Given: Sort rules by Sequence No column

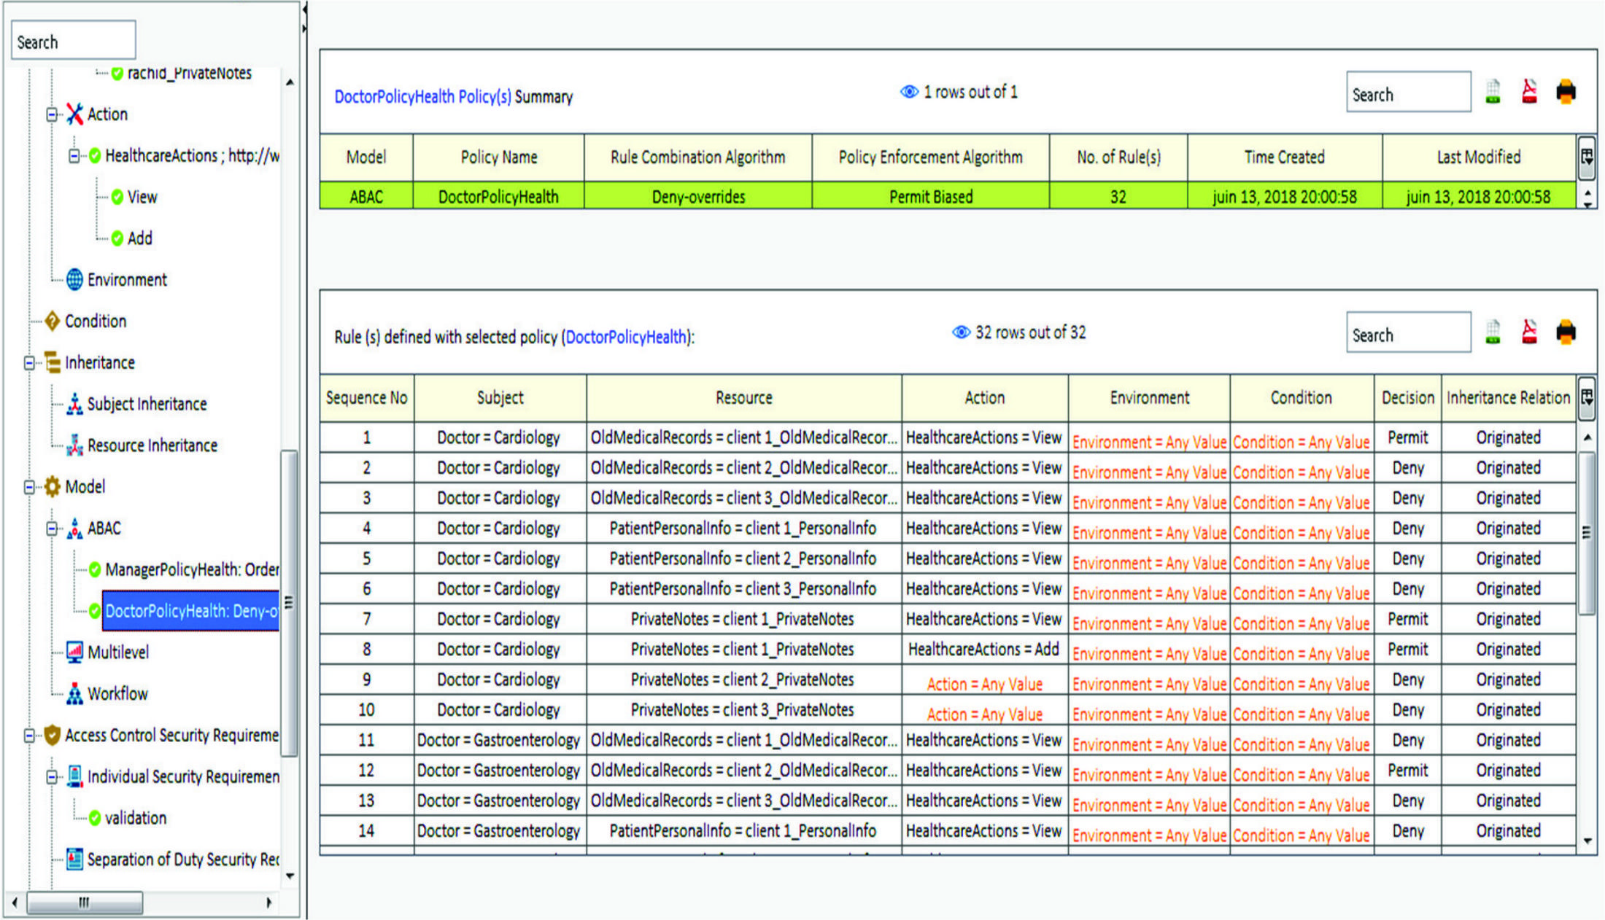Looking at the screenshot, I should tap(367, 398).
